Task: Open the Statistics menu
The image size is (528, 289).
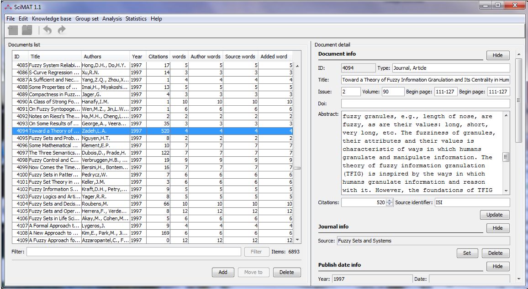Action: (135, 19)
